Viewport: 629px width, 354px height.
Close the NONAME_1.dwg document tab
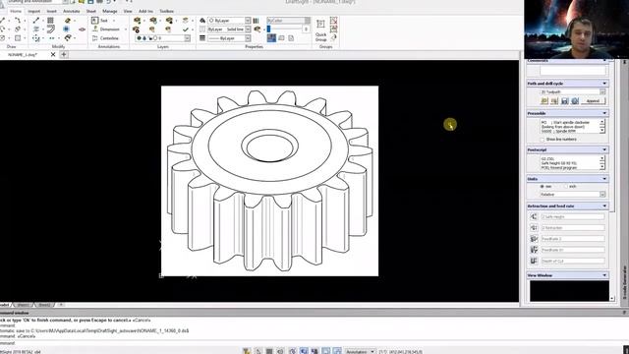[53, 55]
